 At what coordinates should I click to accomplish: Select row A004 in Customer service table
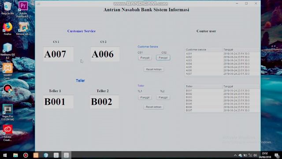pyautogui.click(x=223, y=64)
